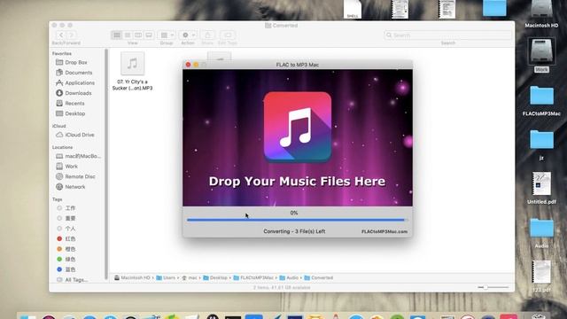
Task: Select the green 绿色 tag
Action: click(x=66, y=260)
